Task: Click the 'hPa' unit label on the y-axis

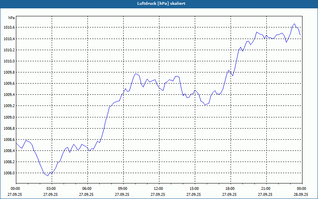Action: tap(12, 18)
